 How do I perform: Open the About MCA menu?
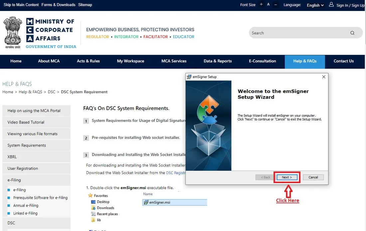[x=49, y=61]
